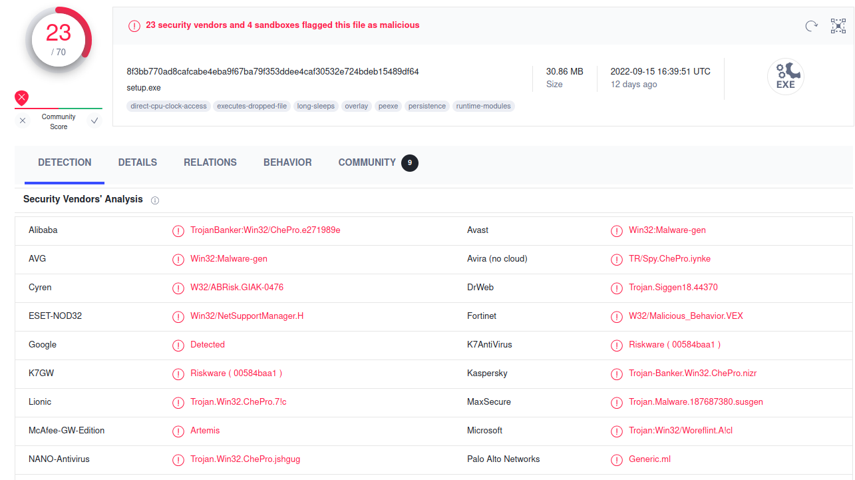Screen dimensions: 855x480
Task: Open the full-screen expand icon
Action: (x=838, y=25)
